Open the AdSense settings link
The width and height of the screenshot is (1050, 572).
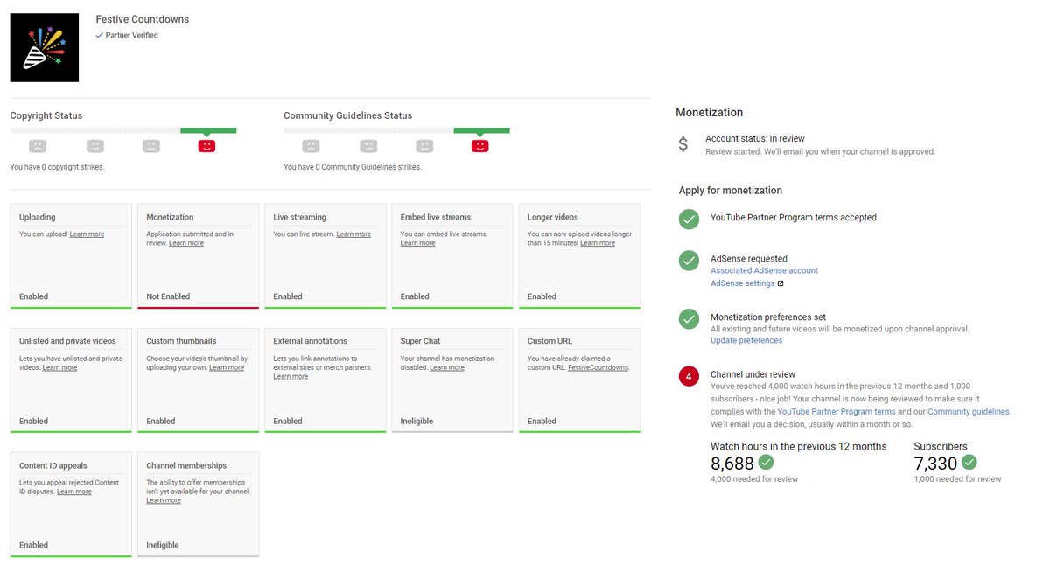pyautogui.click(x=742, y=283)
